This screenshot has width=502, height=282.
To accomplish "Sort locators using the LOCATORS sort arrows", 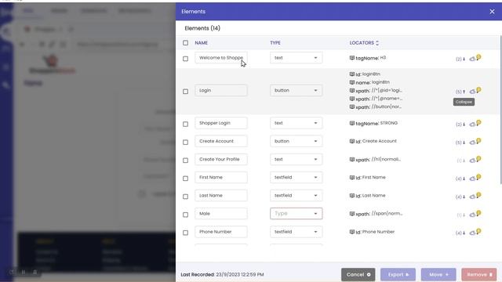I will [x=377, y=43].
